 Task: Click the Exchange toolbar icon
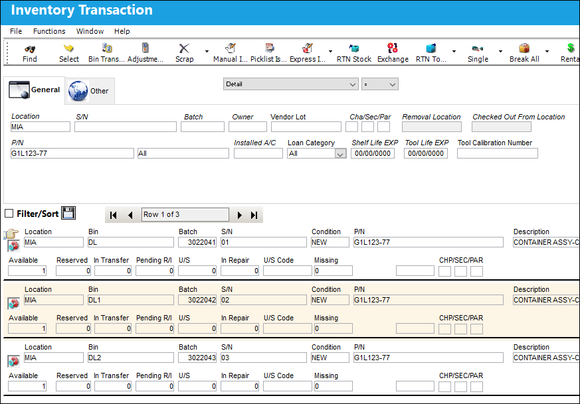[x=393, y=53]
